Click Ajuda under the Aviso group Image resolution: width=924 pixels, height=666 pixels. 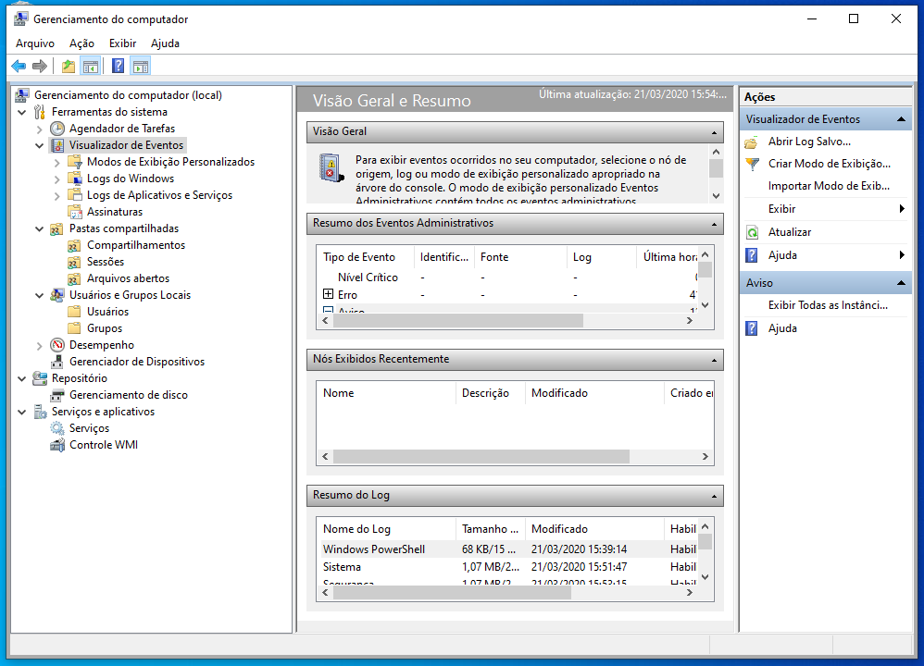782,328
